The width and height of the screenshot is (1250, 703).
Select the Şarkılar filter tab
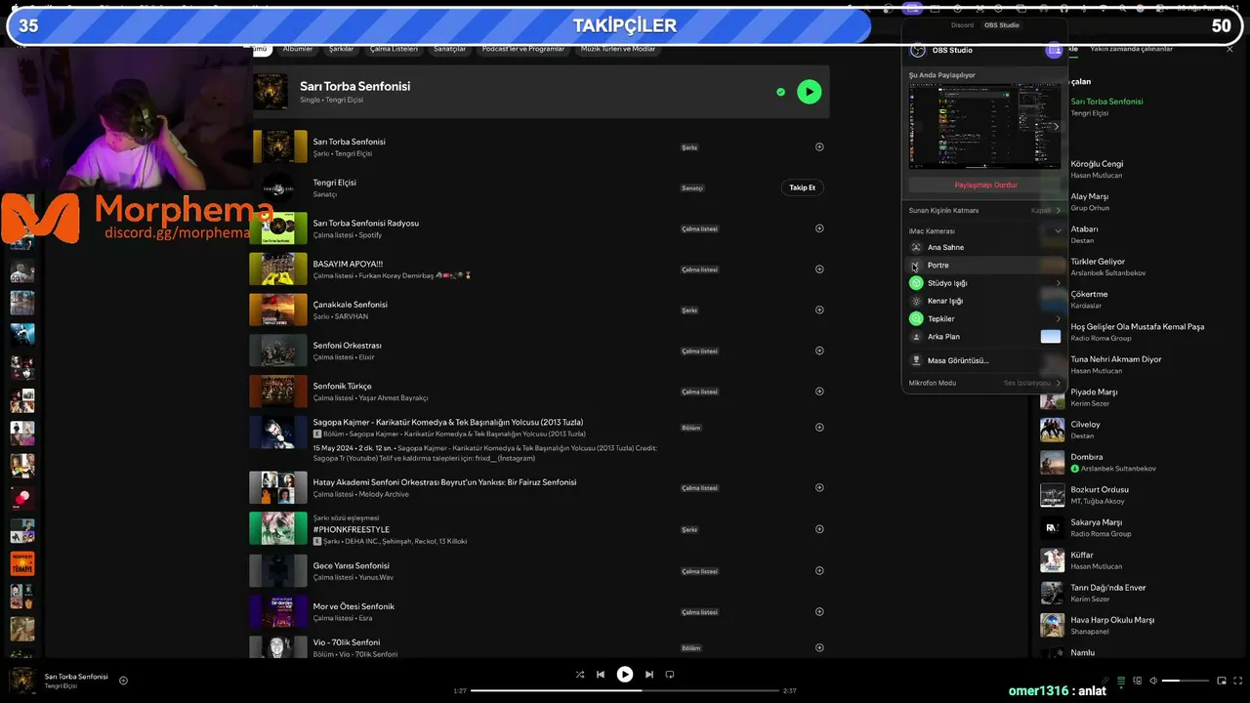point(342,49)
